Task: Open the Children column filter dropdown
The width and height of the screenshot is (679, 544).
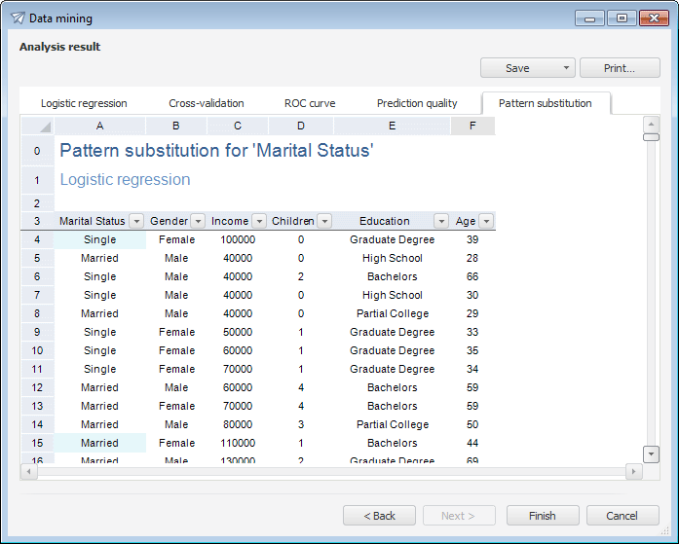Action: (x=324, y=221)
